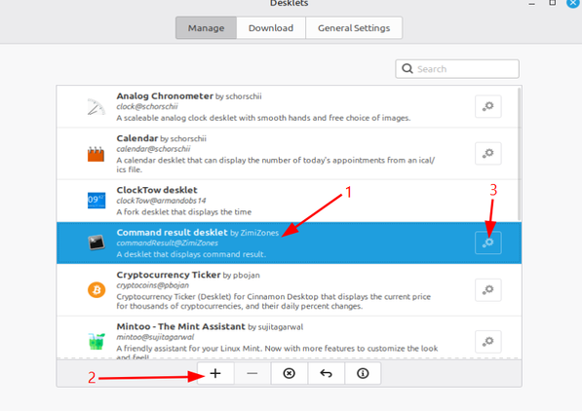Screen dimensions: 582x411
Task: Click the scaleable analog clock description
Action: [263, 118]
